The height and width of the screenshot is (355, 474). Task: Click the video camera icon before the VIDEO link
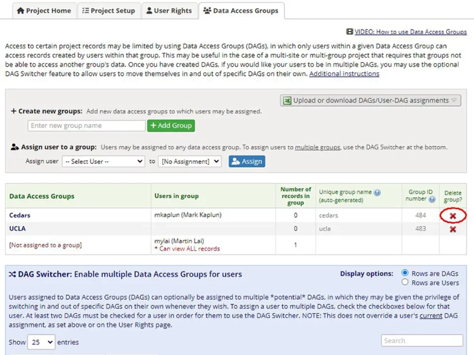[x=350, y=32]
